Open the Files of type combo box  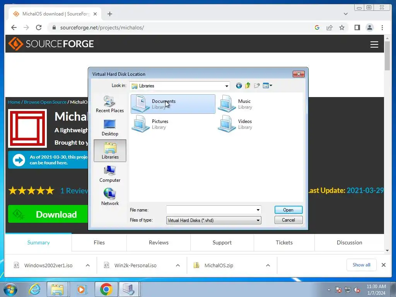[x=213, y=220]
